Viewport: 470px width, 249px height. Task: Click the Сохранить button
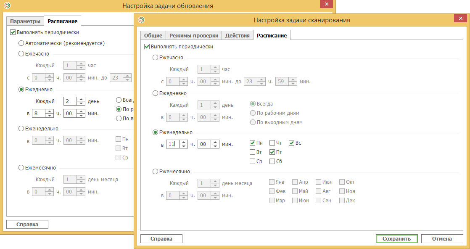coord(396,239)
